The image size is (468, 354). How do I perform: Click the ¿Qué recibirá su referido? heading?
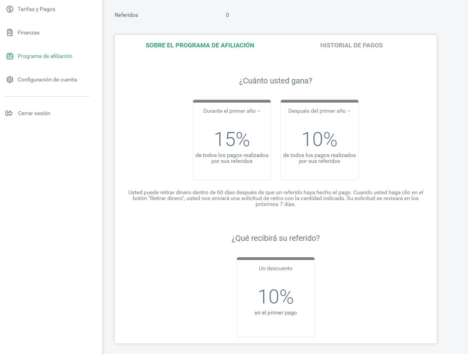click(275, 238)
